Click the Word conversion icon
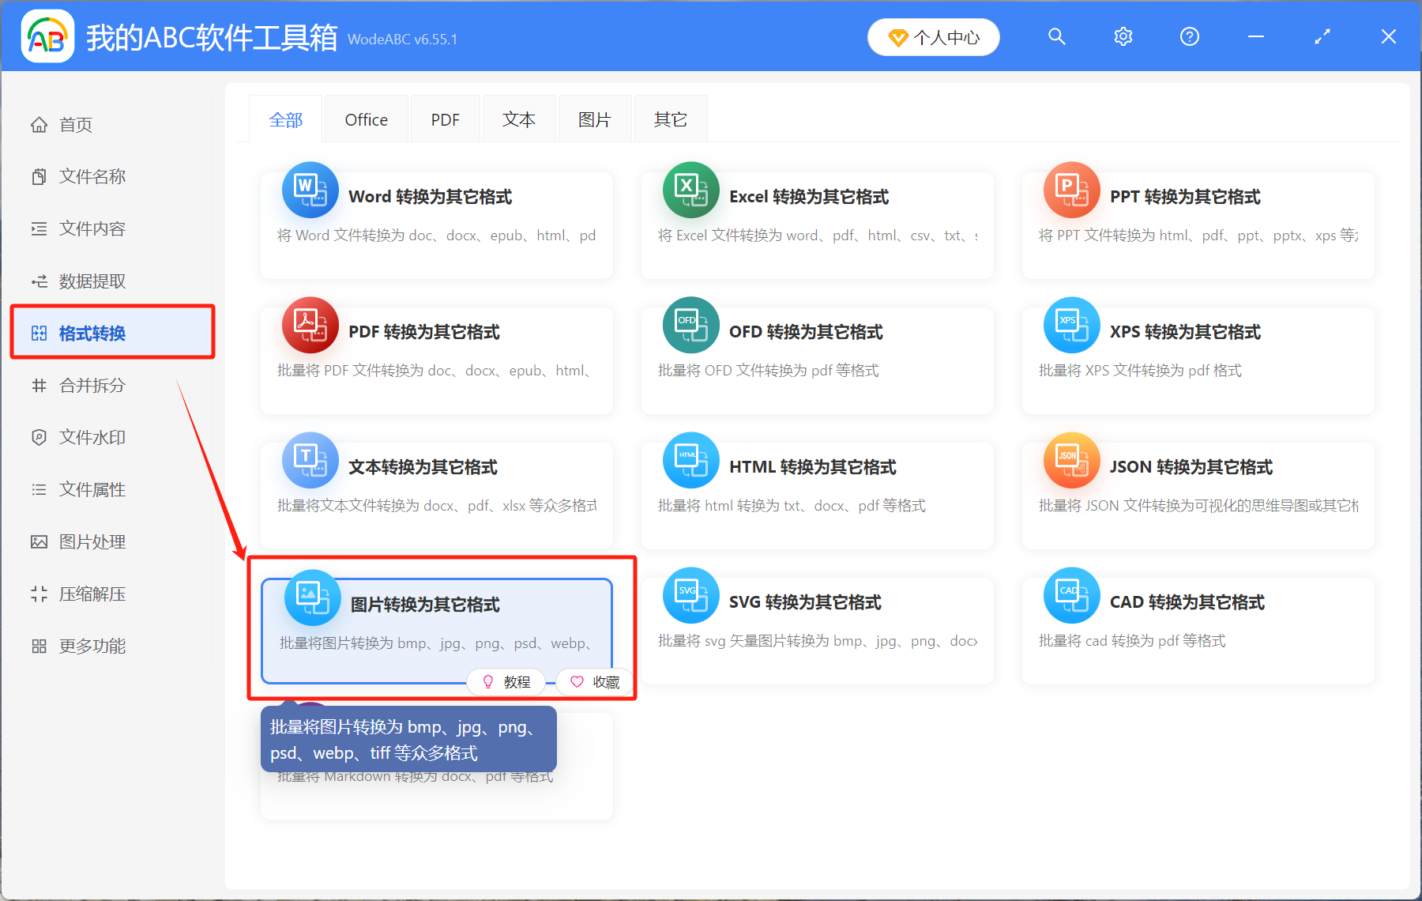Screen dimensions: 1422x901 tap(310, 190)
